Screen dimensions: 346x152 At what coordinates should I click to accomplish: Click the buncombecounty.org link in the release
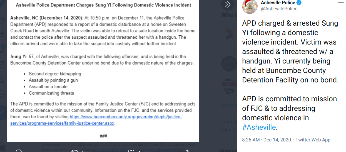(96, 120)
